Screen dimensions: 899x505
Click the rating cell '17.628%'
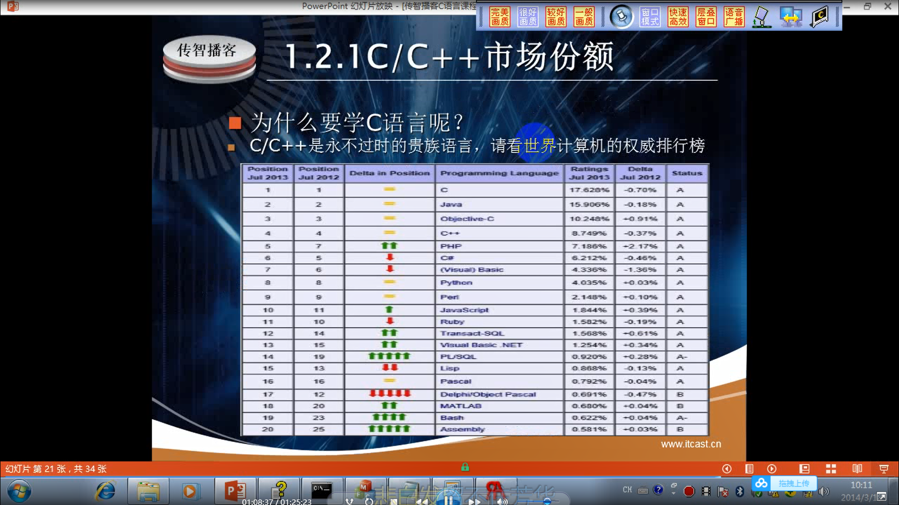click(x=589, y=190)
